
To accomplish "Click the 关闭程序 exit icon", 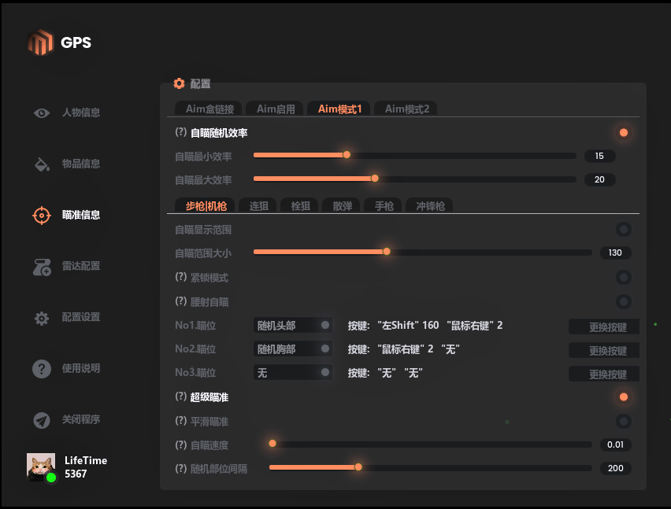I will point(41,419).
